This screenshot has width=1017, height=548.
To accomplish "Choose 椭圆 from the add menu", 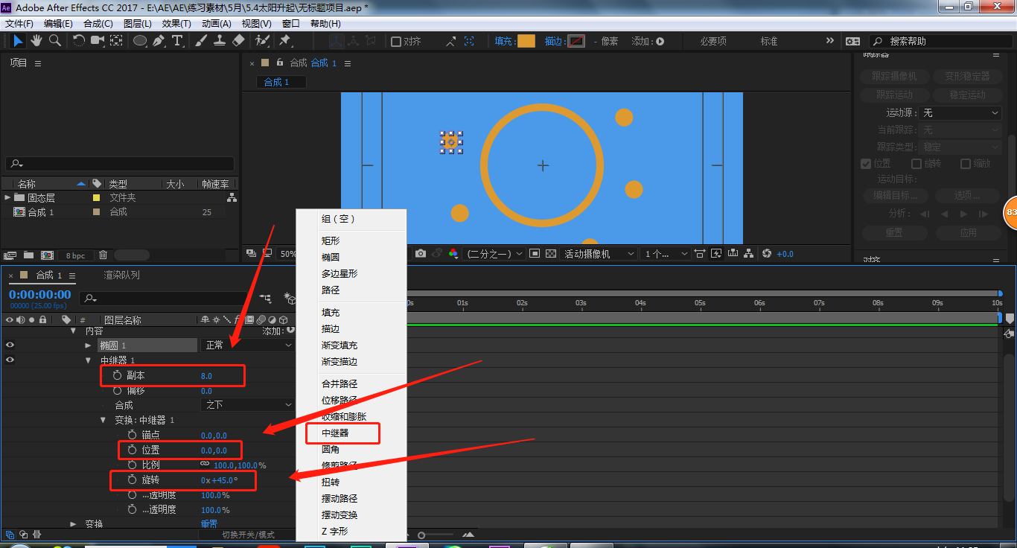I will coord(331,257).
